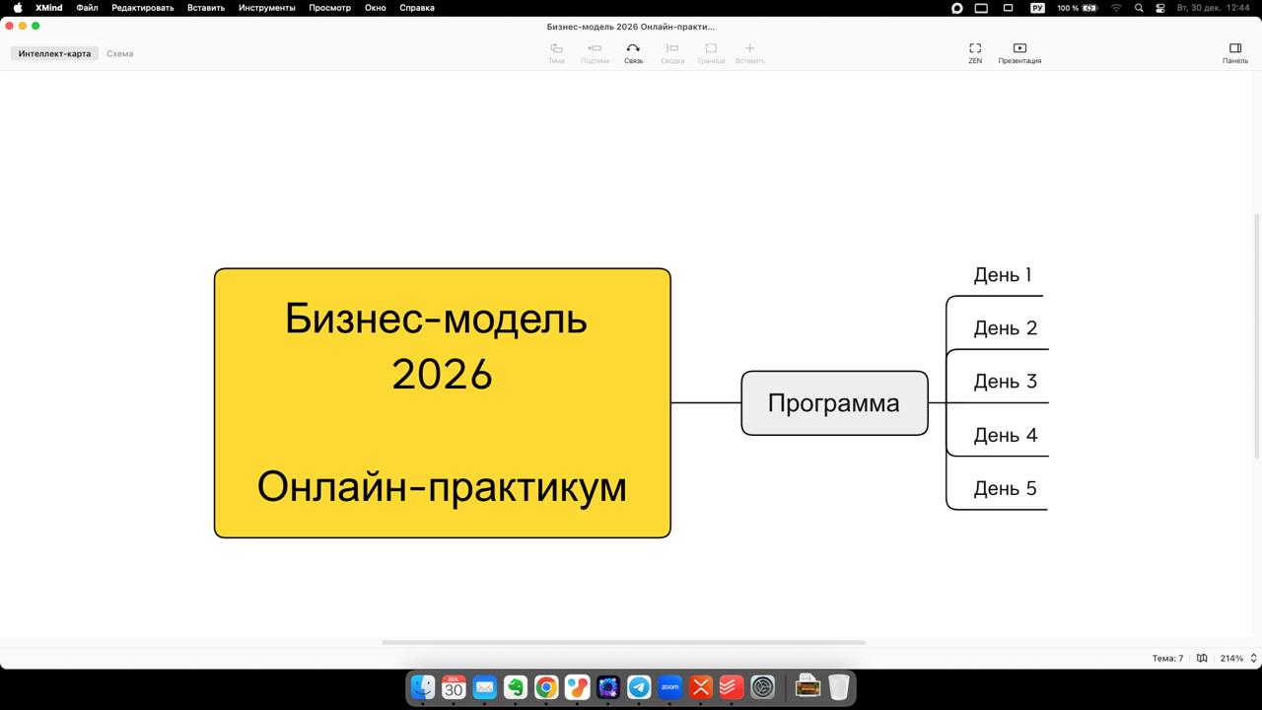Click the Сводка summary toolbar icon
The width and height of the screenshot is (1262, 710).
point(672,48)
